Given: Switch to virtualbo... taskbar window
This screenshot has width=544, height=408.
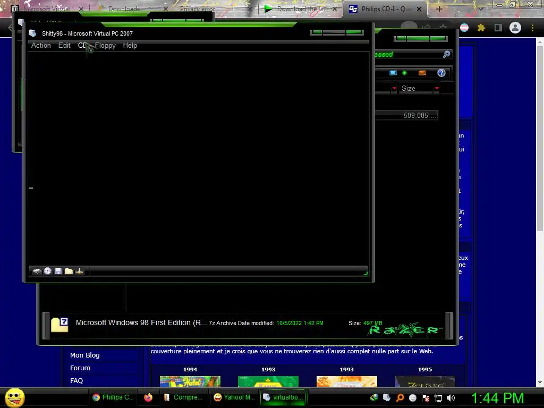Looking at the screenshot, I should tap(284, 397).
